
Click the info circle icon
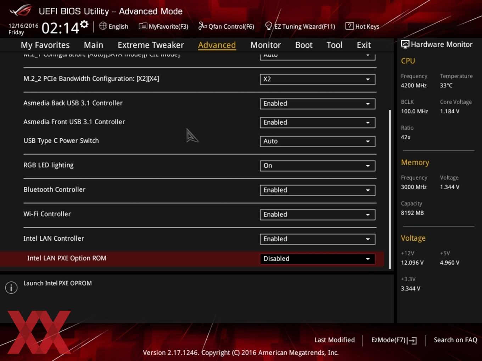[x=11, y=288]
